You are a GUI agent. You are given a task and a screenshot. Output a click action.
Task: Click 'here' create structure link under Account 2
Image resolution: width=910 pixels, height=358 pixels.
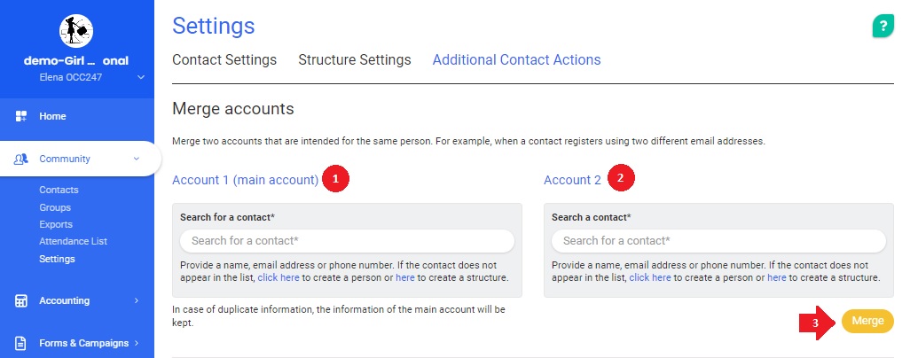pyautogui.click(x=777, y=277)
